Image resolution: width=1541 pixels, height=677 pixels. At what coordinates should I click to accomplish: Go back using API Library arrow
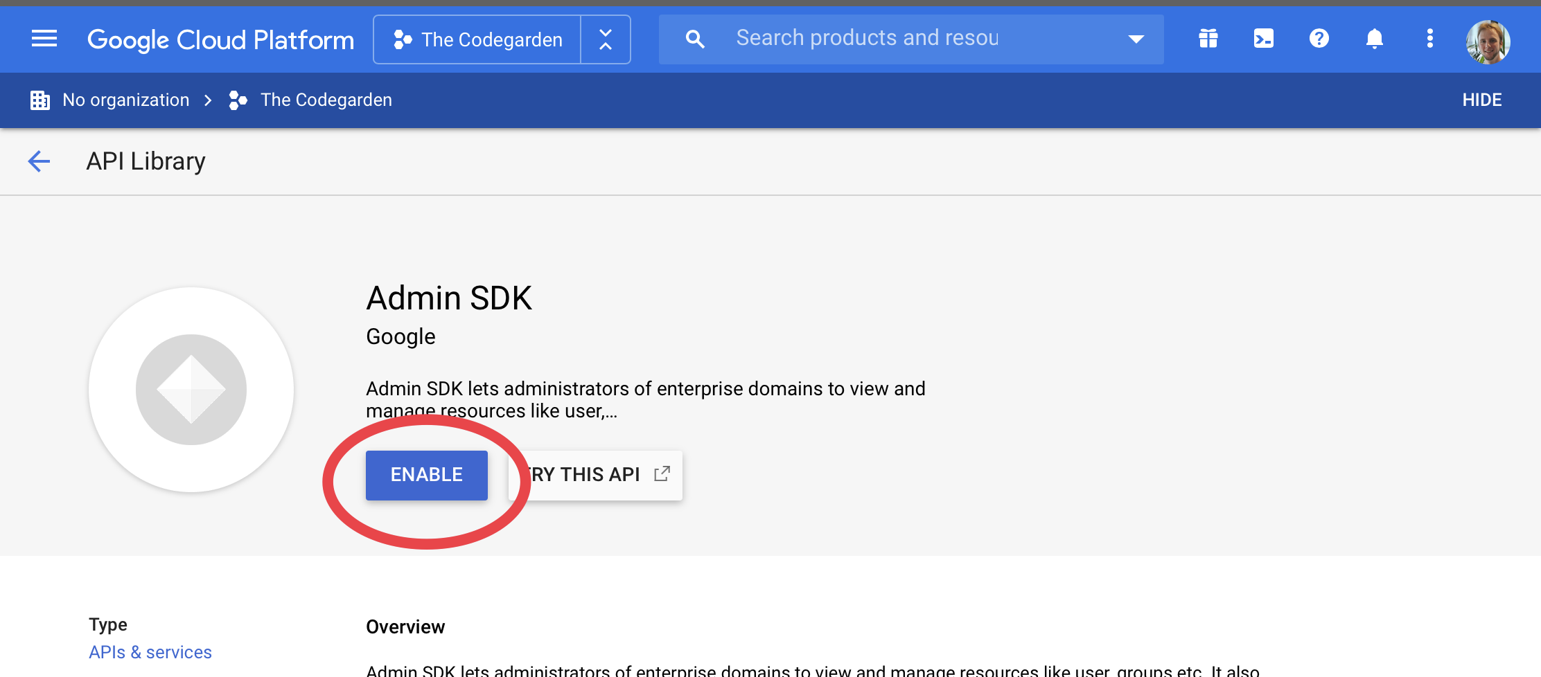pyautogui.click(x=39, y=161)
